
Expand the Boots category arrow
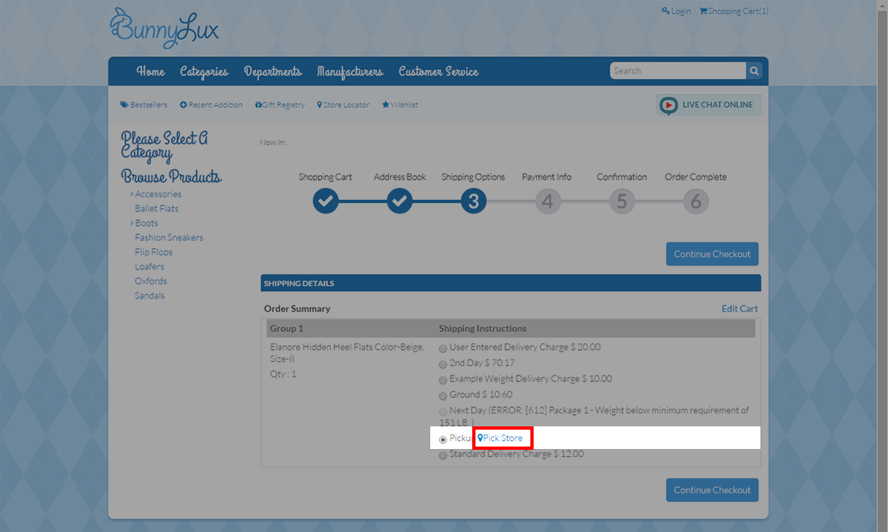132,223
